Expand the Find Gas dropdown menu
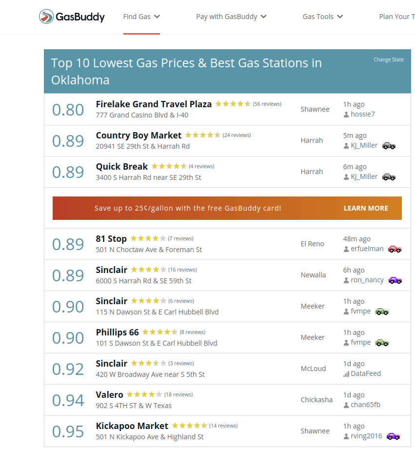 [141, 17]
